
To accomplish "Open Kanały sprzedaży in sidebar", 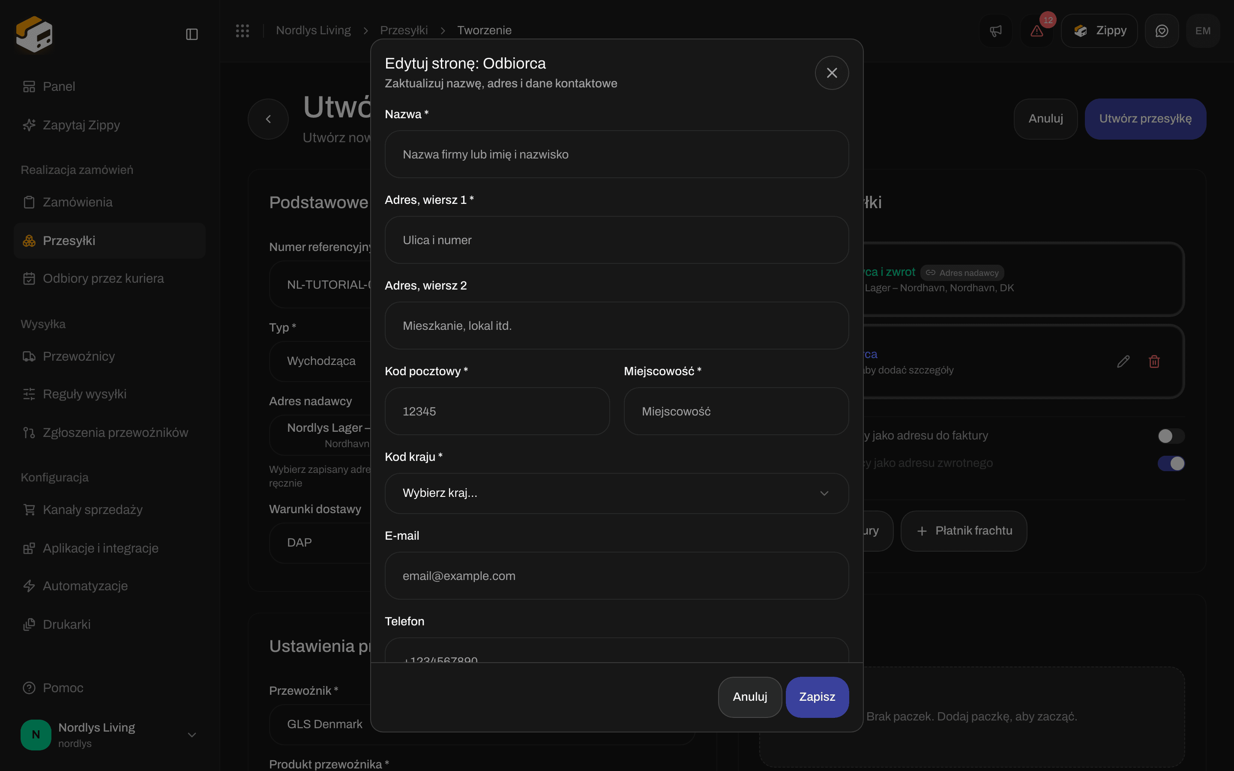I will (x=110, y=509).
